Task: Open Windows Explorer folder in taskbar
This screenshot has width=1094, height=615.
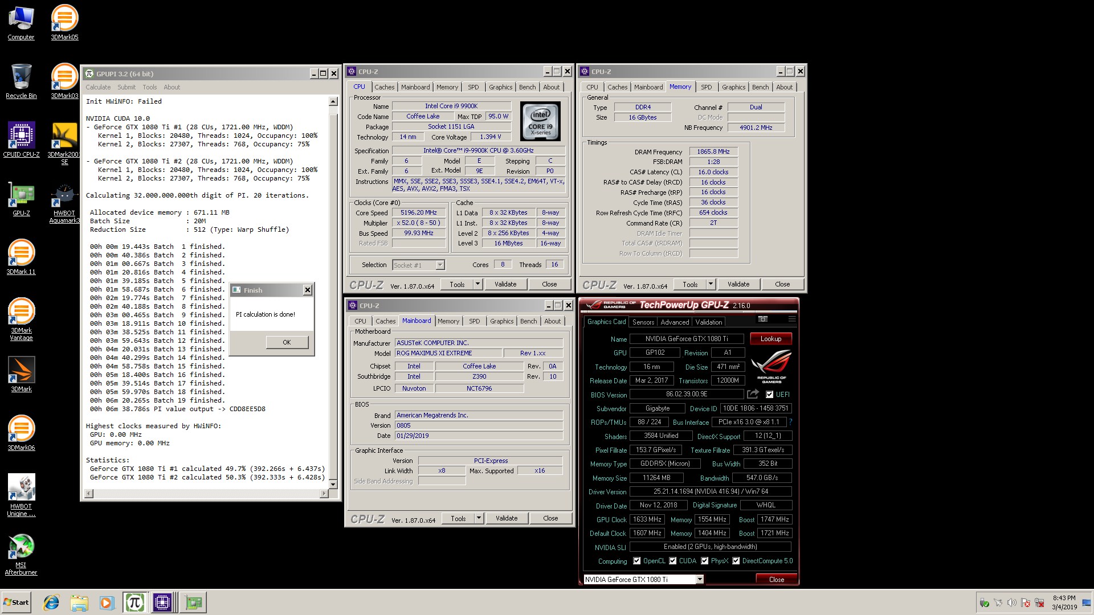Action: coord(79,602)
